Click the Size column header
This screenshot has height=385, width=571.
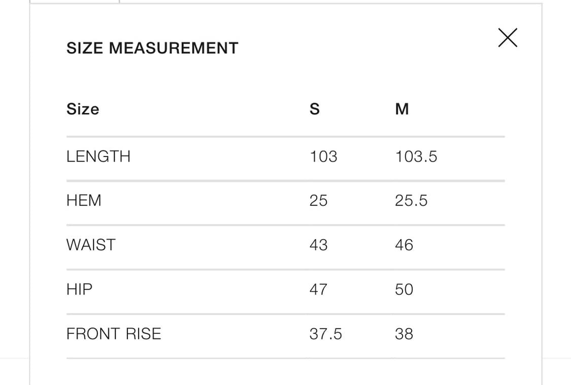(x=83, y=109)
